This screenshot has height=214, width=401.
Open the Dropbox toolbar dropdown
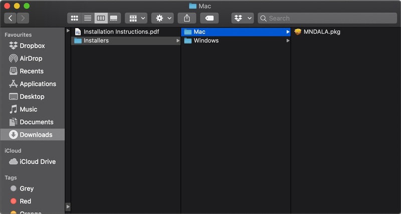point(243,18)
